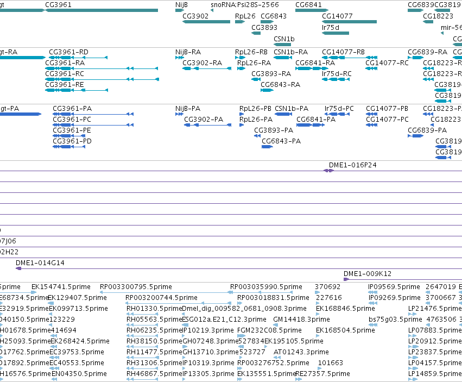Open the snoRNA:Psi28S-2566 gene label
Screen dimensions: 462x382
click(245, 5)
